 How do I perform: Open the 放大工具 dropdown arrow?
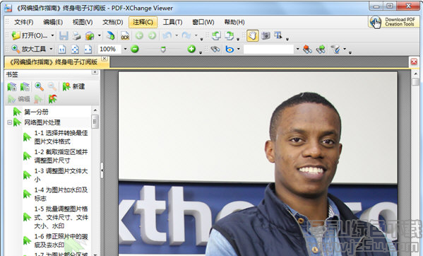[51, 49]
